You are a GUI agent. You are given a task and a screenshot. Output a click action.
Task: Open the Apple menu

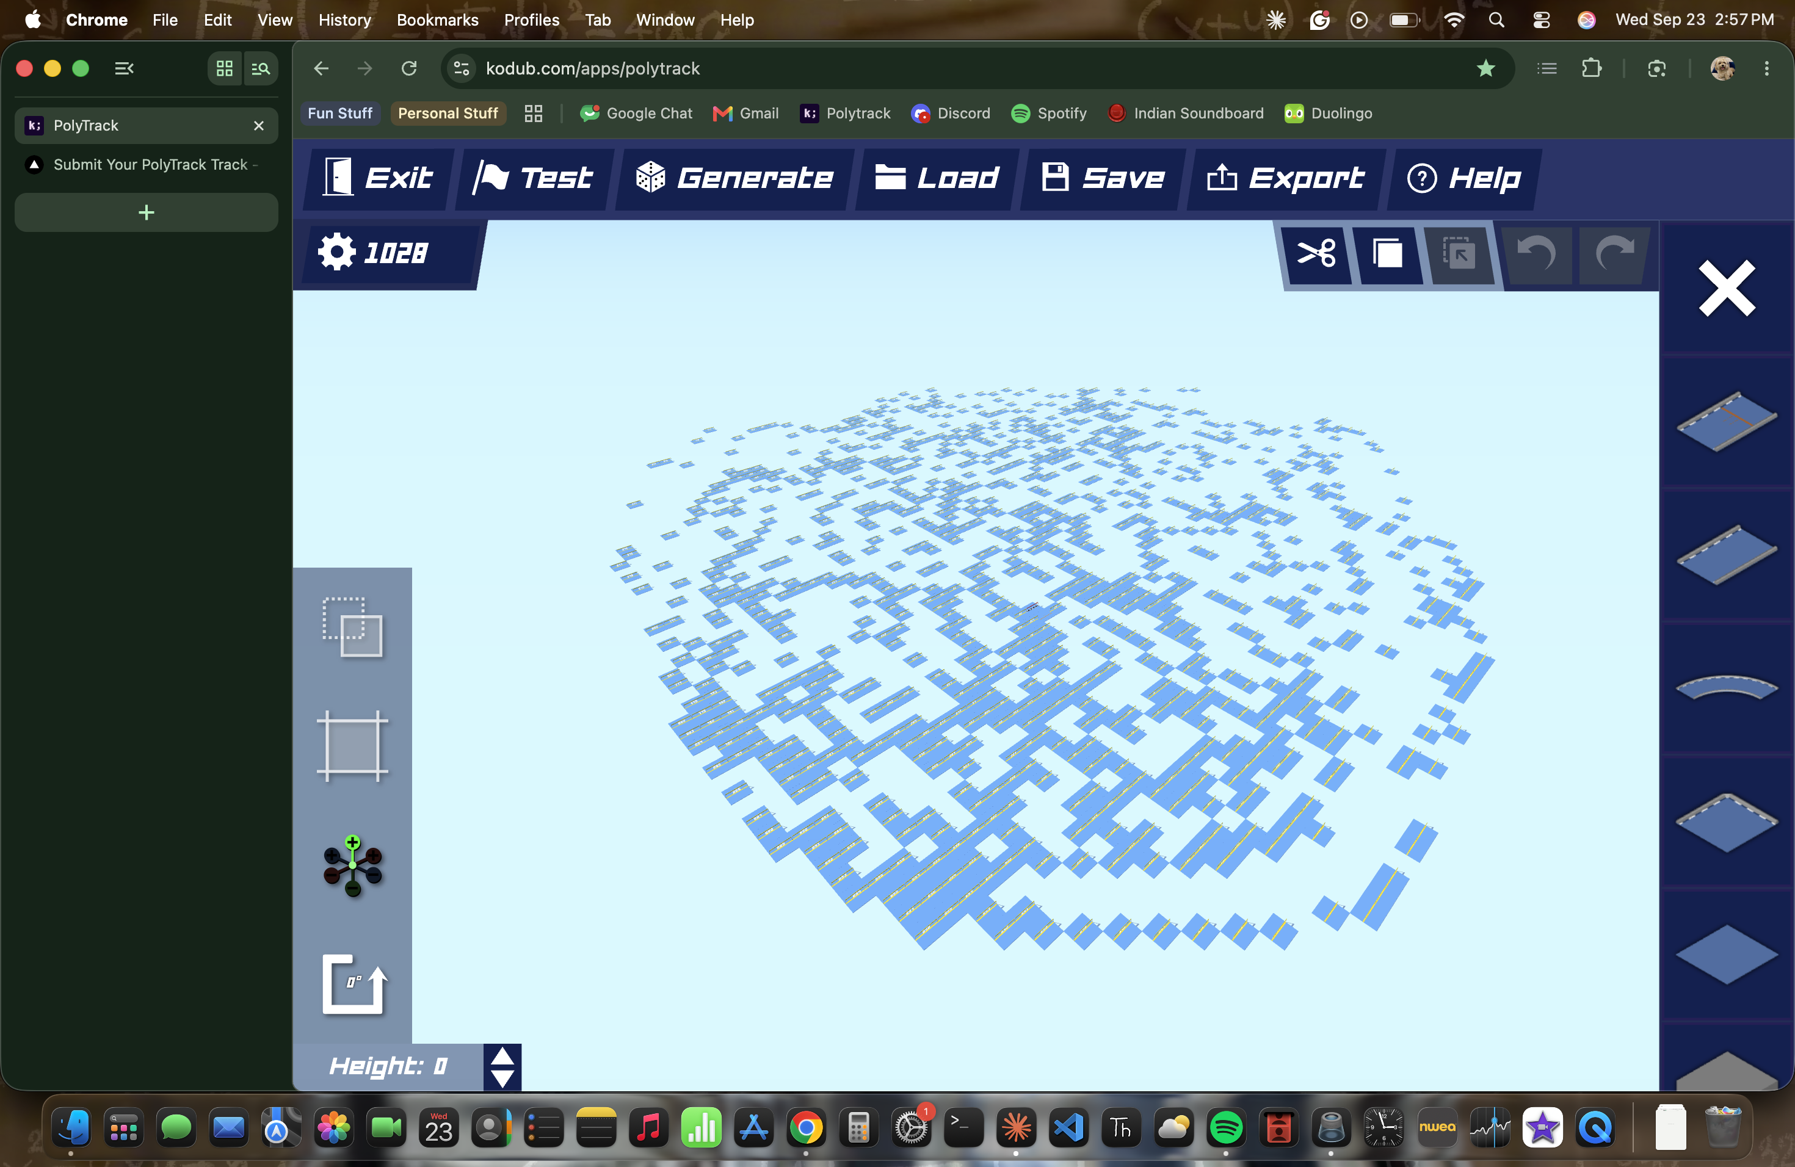[x=32, y=20]
